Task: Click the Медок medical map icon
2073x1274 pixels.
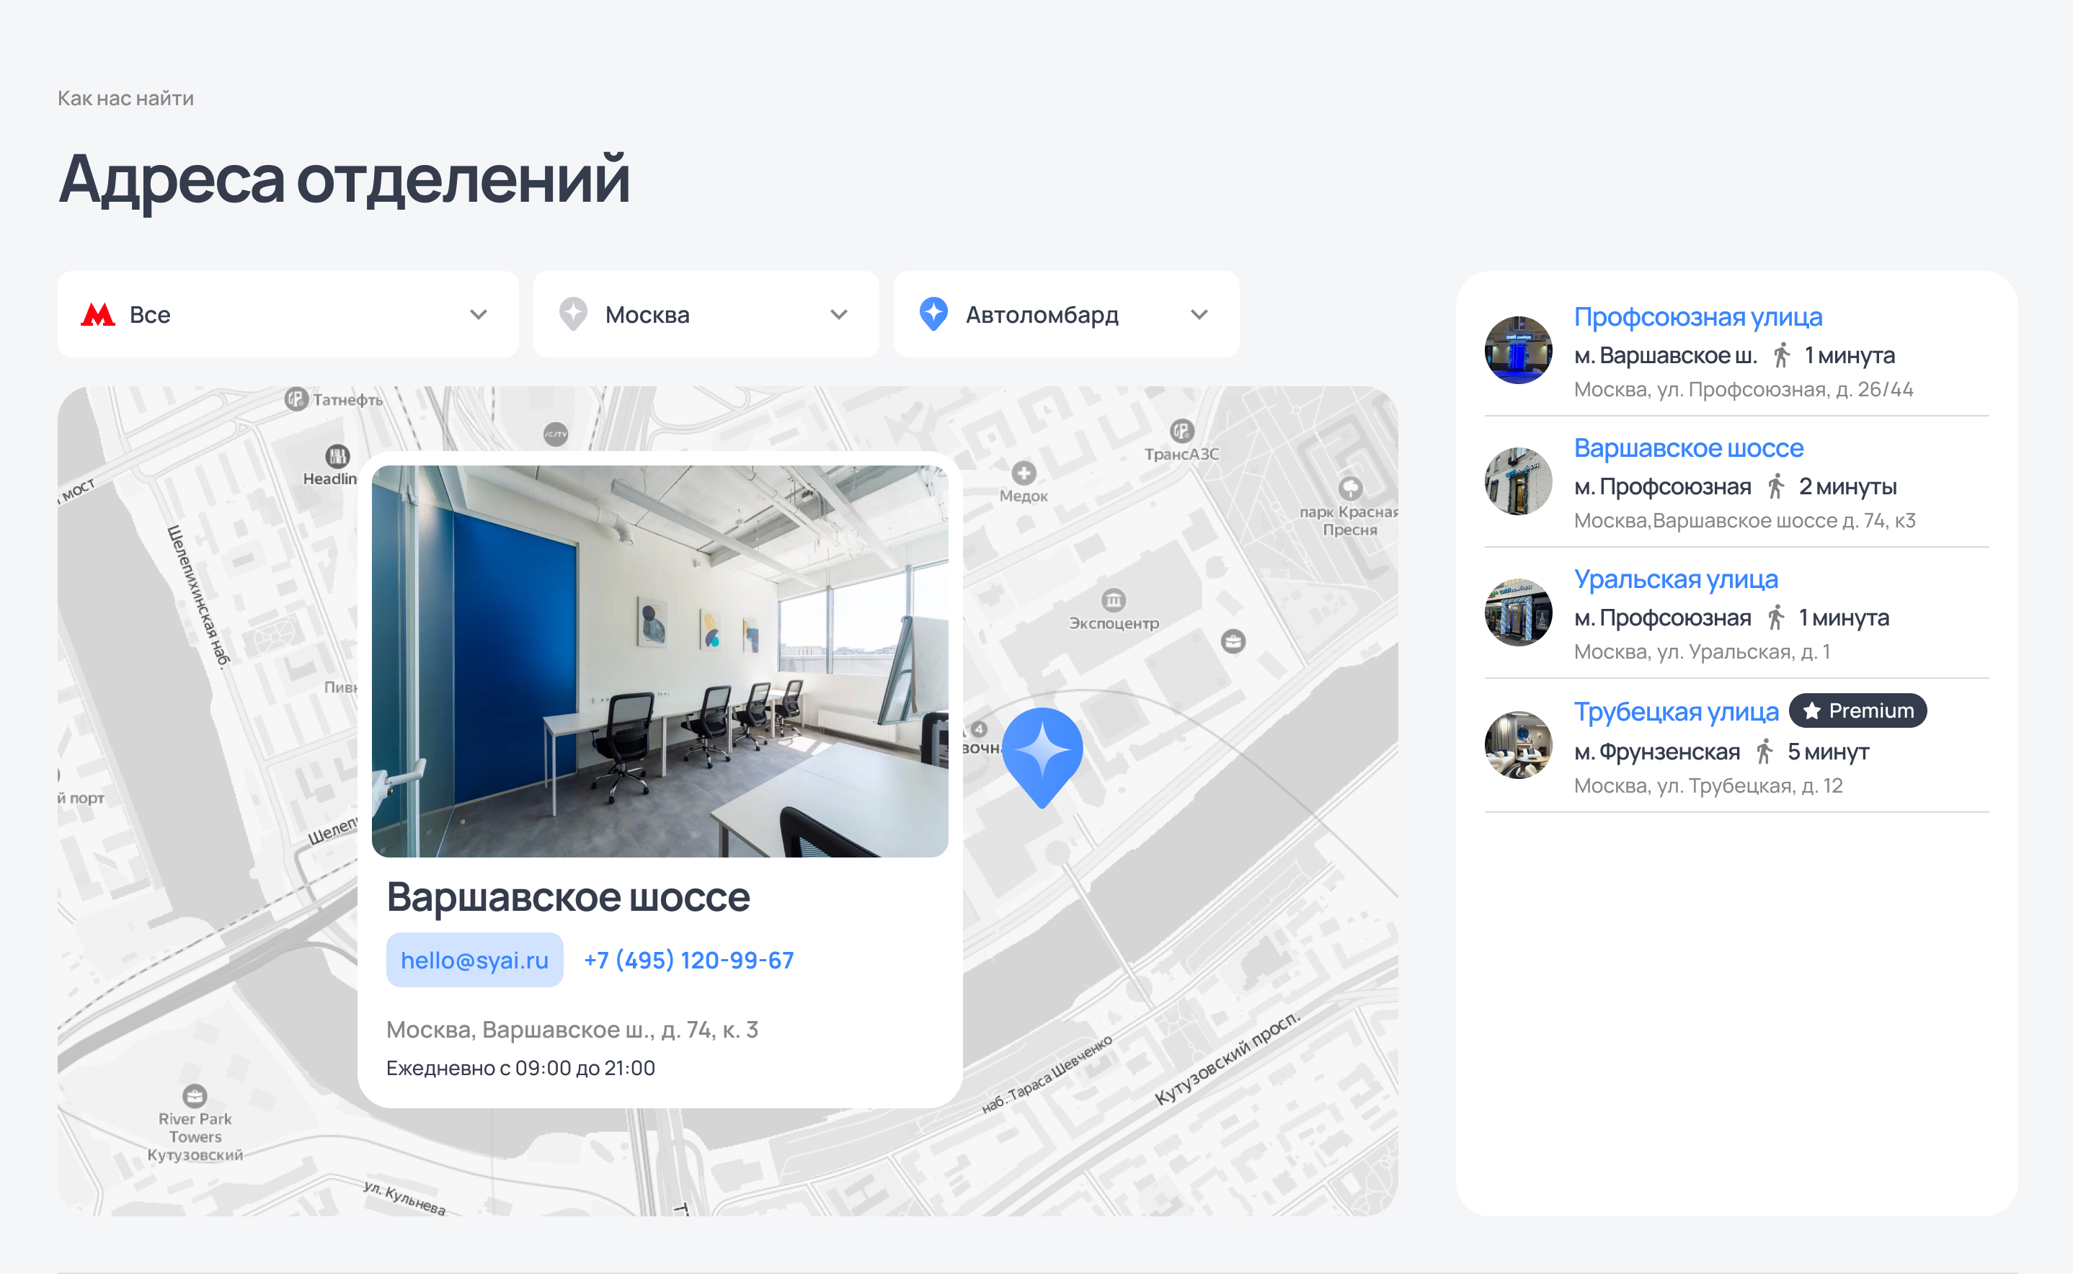Action: pyautogui.click(x=1024, y=473)
